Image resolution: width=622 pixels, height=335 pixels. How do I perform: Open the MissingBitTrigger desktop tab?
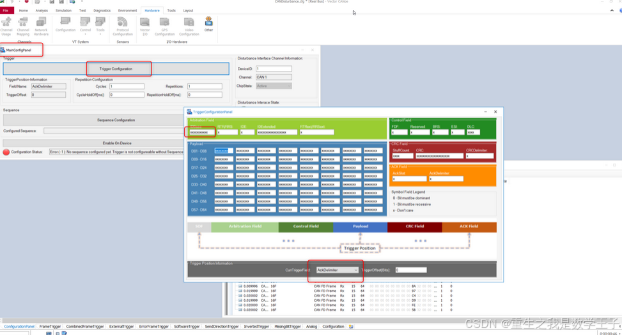[288, 327]
